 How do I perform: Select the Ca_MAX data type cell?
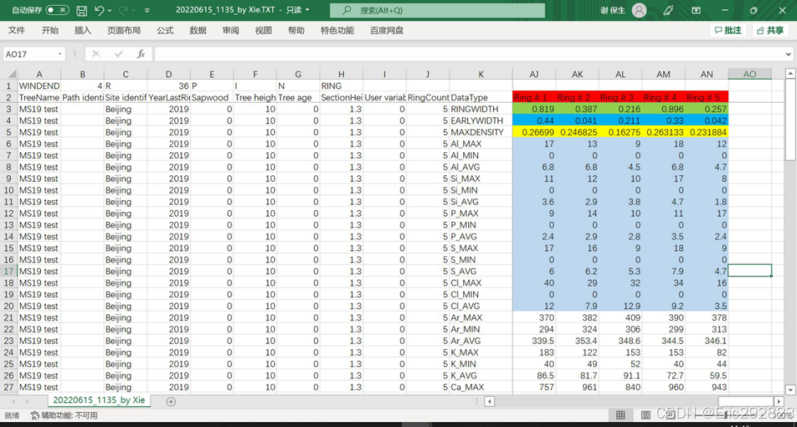tap(481, 387)
